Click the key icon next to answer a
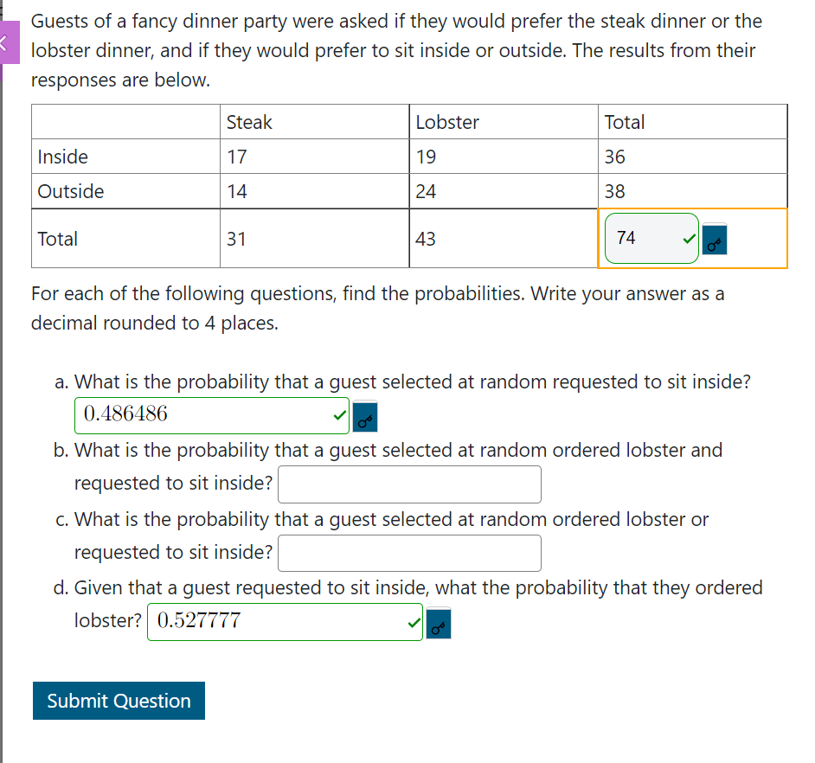 (365, 416)
